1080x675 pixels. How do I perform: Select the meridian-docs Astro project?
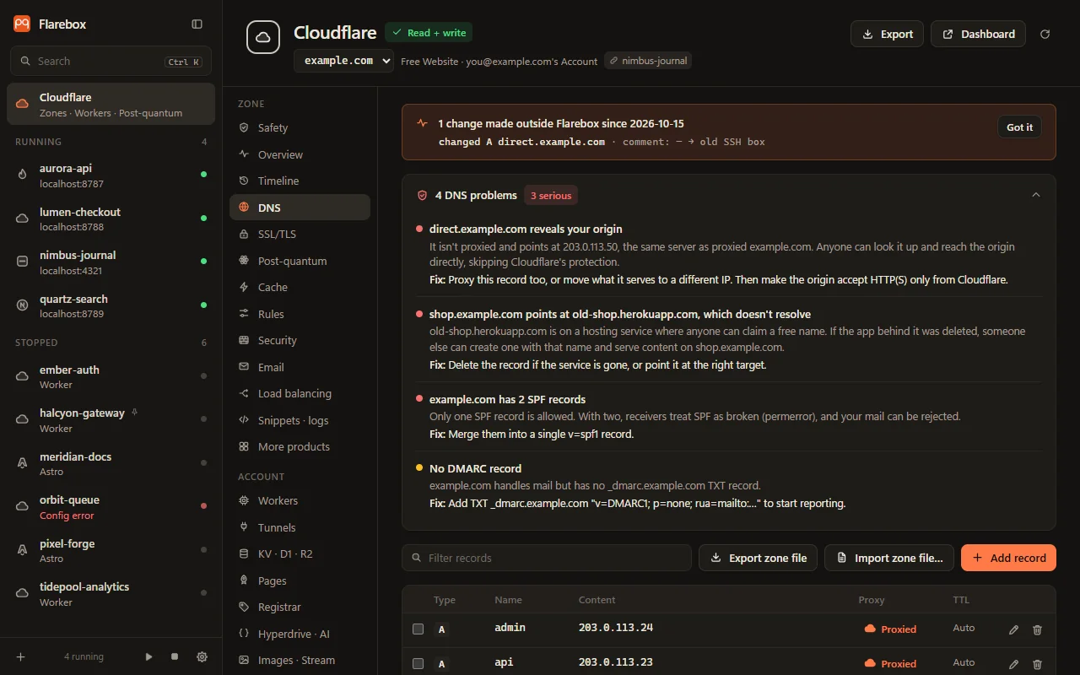(111, 463)
